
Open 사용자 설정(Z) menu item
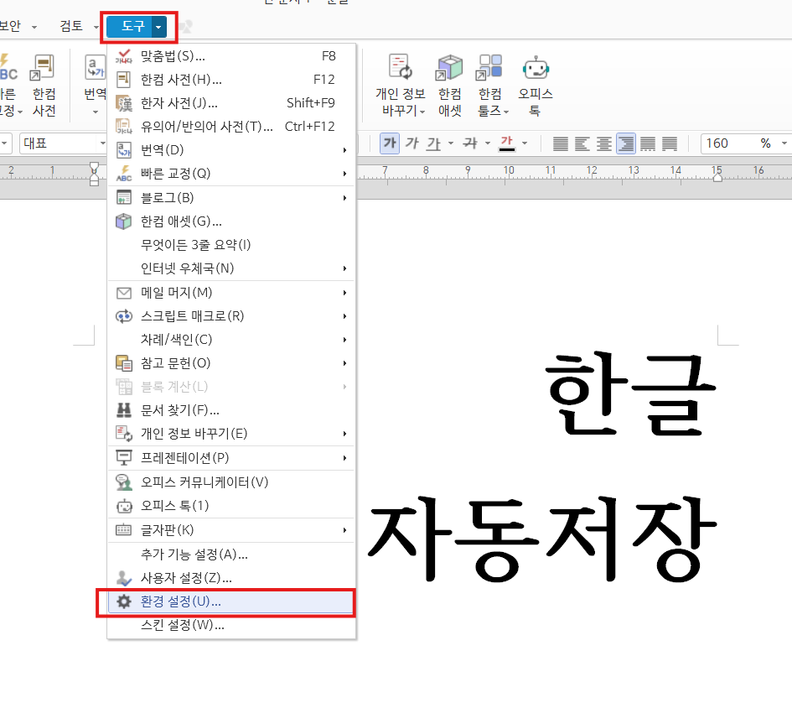pos(231,578)
